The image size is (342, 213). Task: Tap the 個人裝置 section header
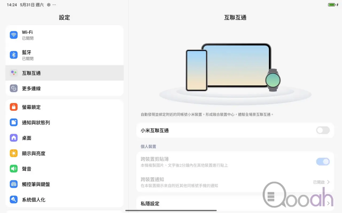[148, 146]
